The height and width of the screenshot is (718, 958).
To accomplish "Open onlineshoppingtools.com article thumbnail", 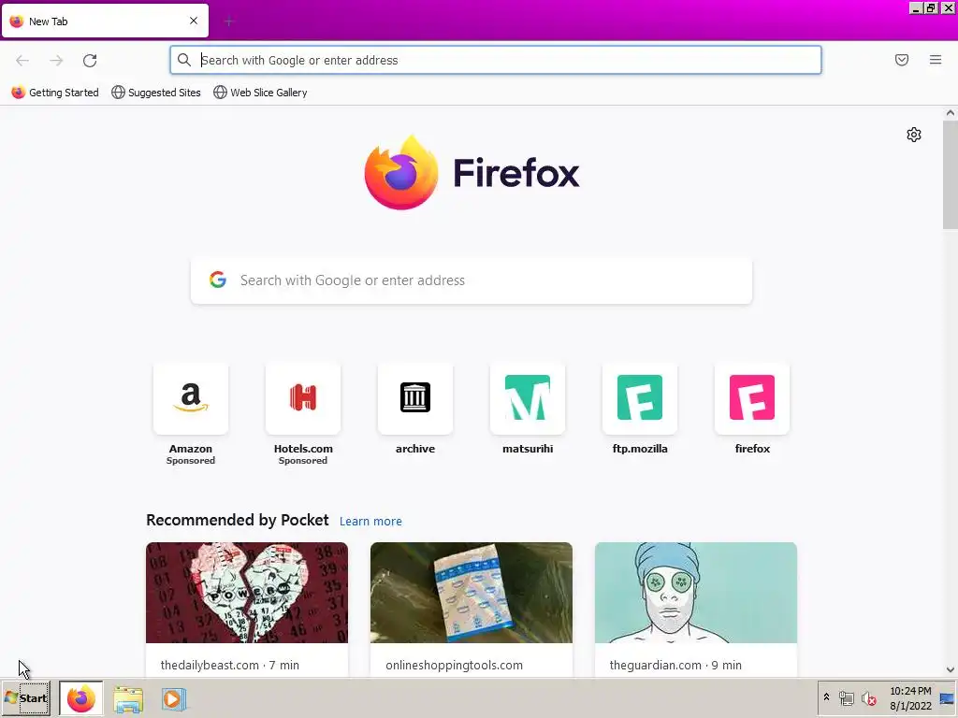I will coord(472,592).
